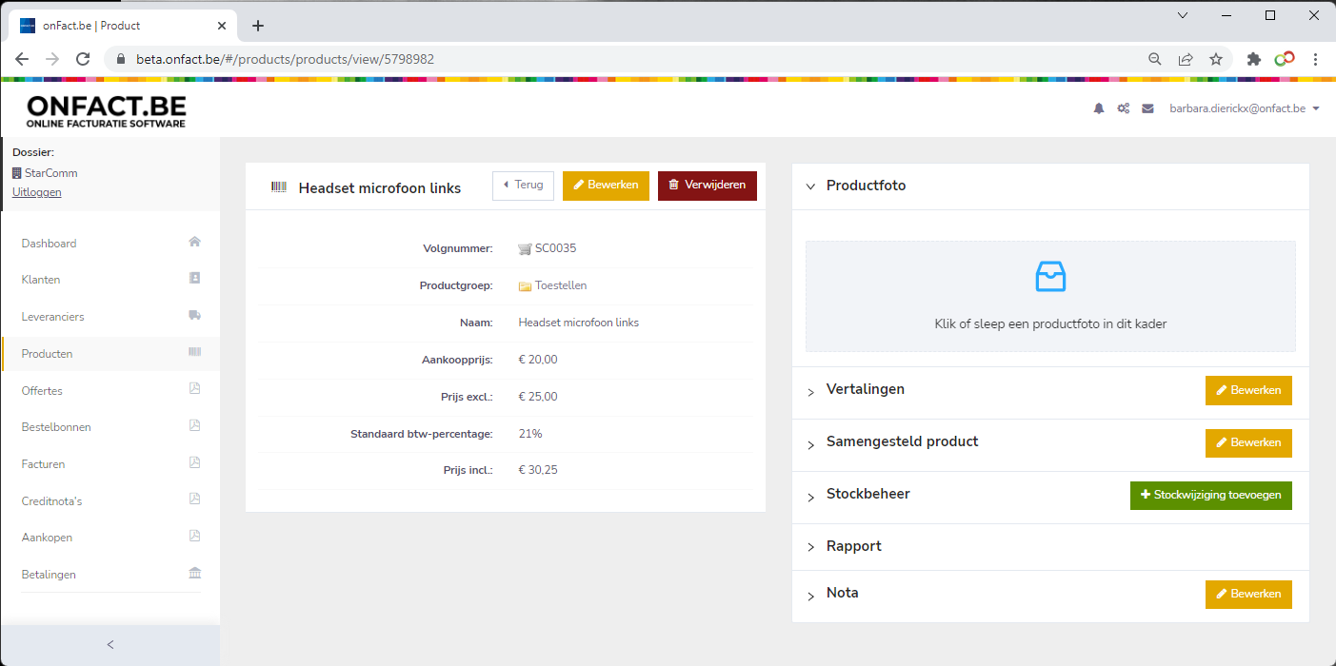
Task: Go to Facturen in the sidebar
Action: pos(44,464)
